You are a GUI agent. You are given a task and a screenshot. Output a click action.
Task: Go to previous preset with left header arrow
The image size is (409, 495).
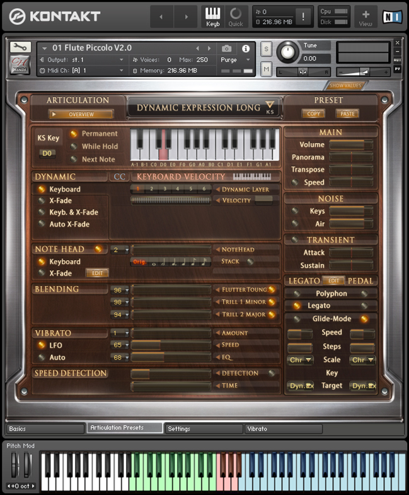point(161,17)
